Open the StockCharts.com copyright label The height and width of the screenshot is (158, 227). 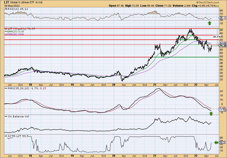point(208,2)
